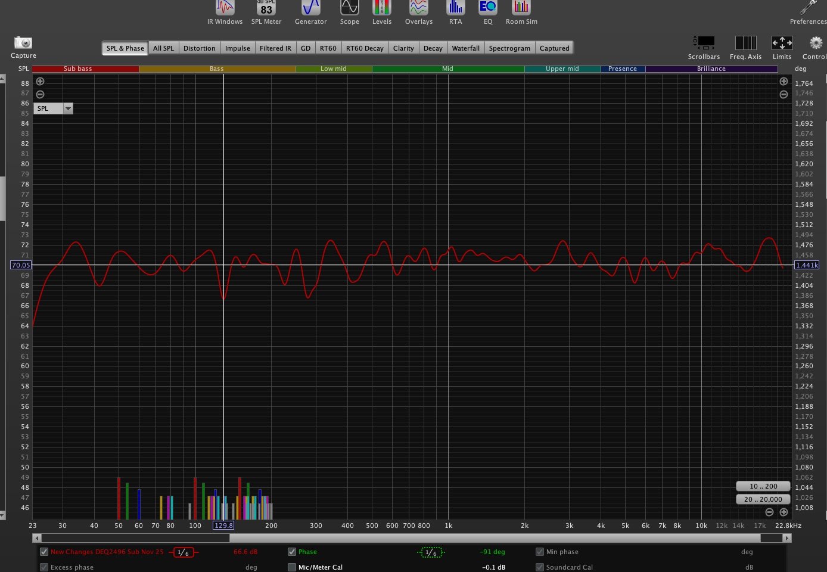Zoom out SPL axis with top-left minus
Viewport: 827px width, 572px height.
[x=40, y=94]
